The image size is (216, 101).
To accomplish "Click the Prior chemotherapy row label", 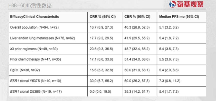I will pos(35,59).
